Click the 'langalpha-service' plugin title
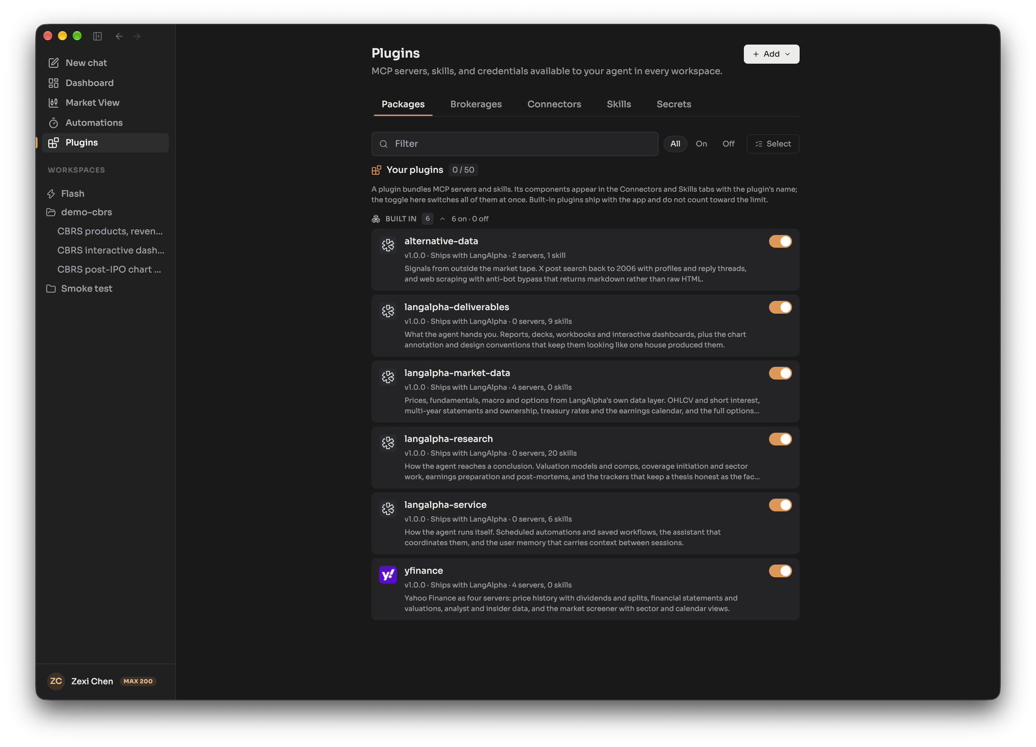Screen dimensions: 1036x747 [x=445, y=505]
